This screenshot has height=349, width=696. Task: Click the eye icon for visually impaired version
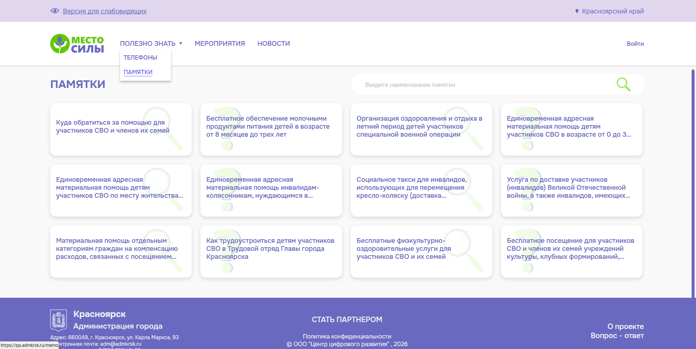55,11
